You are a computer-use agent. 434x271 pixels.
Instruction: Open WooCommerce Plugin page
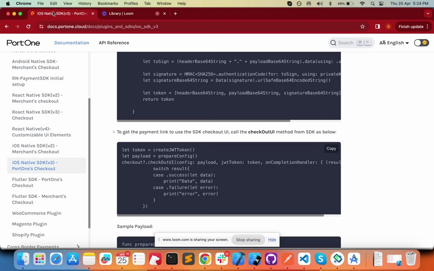[x=36, y=213]
